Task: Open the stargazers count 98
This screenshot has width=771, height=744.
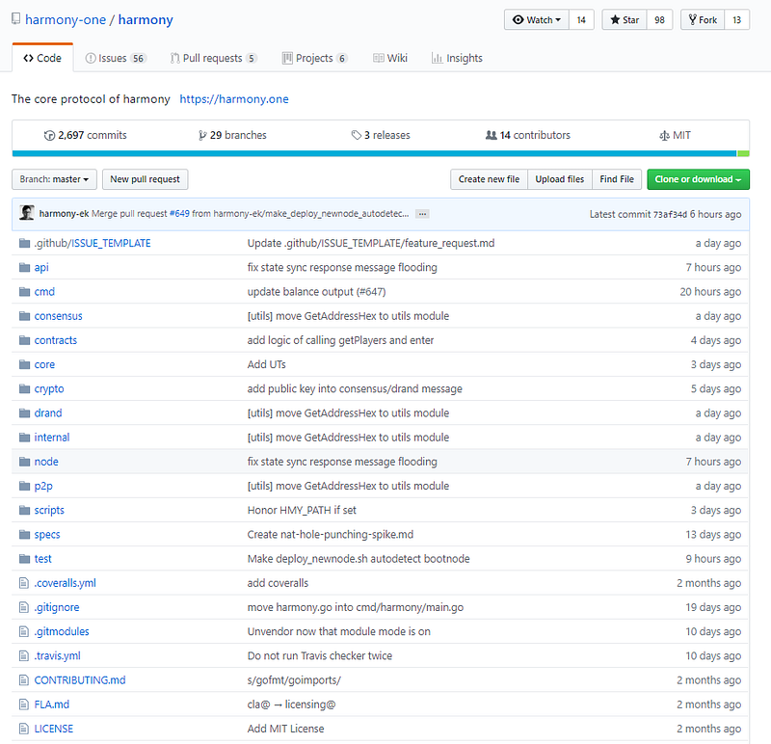Action: (x=659, y=19)
